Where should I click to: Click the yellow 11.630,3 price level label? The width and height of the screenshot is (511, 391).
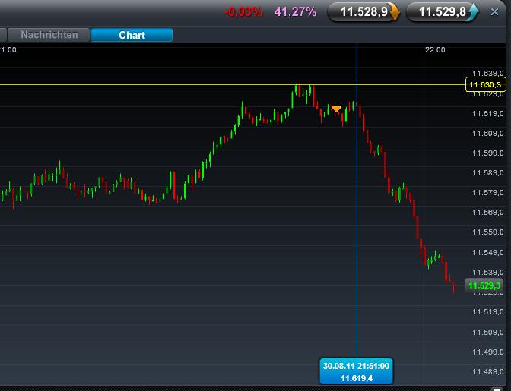click(486, 84)
